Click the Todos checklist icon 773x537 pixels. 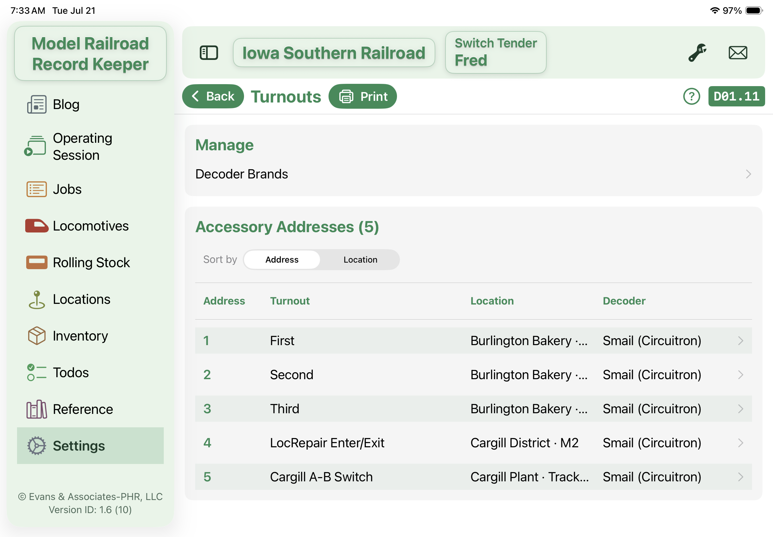pos(36,373)
